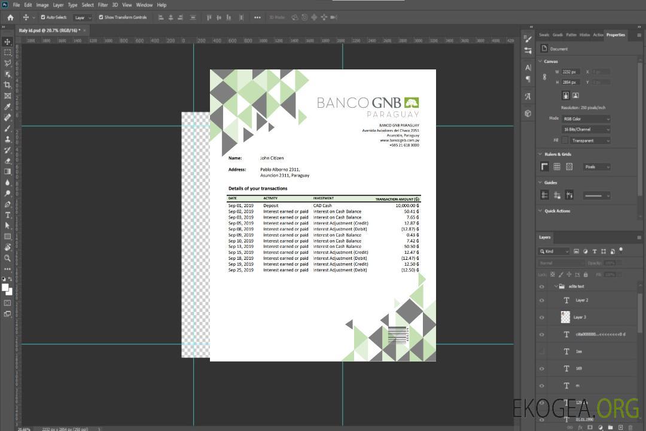This screenshot has height=431, width=646.
Task: Select the Rectangle shape tool
Action: click(7, 236)
